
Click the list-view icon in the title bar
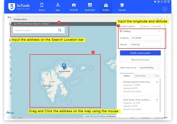coord(158,2)
